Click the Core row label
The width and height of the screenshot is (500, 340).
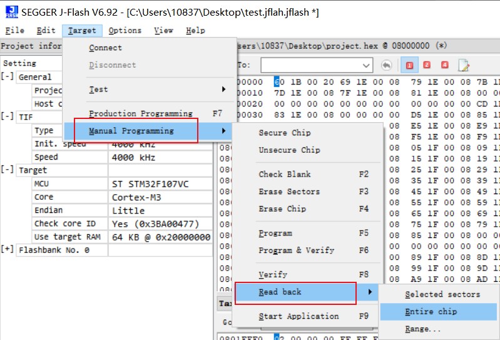click(x=44, y=197)
